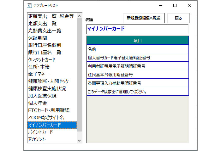Click the list scrollbar up arrow
The width and height of the screenshot is (221, 151).
coord(80,16)
